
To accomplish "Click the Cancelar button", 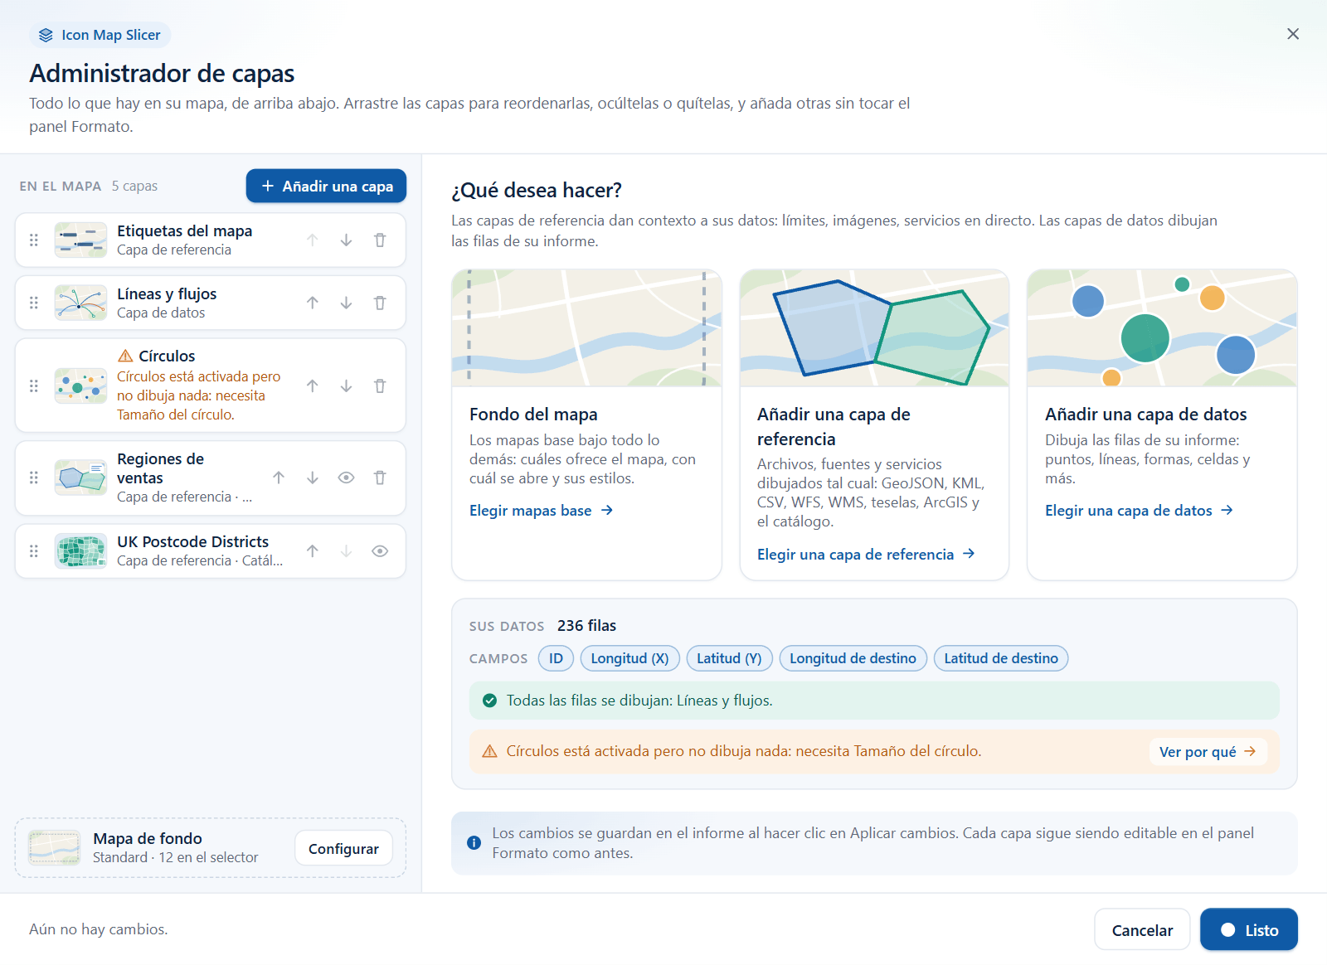I will click(x=1142, y=930).
